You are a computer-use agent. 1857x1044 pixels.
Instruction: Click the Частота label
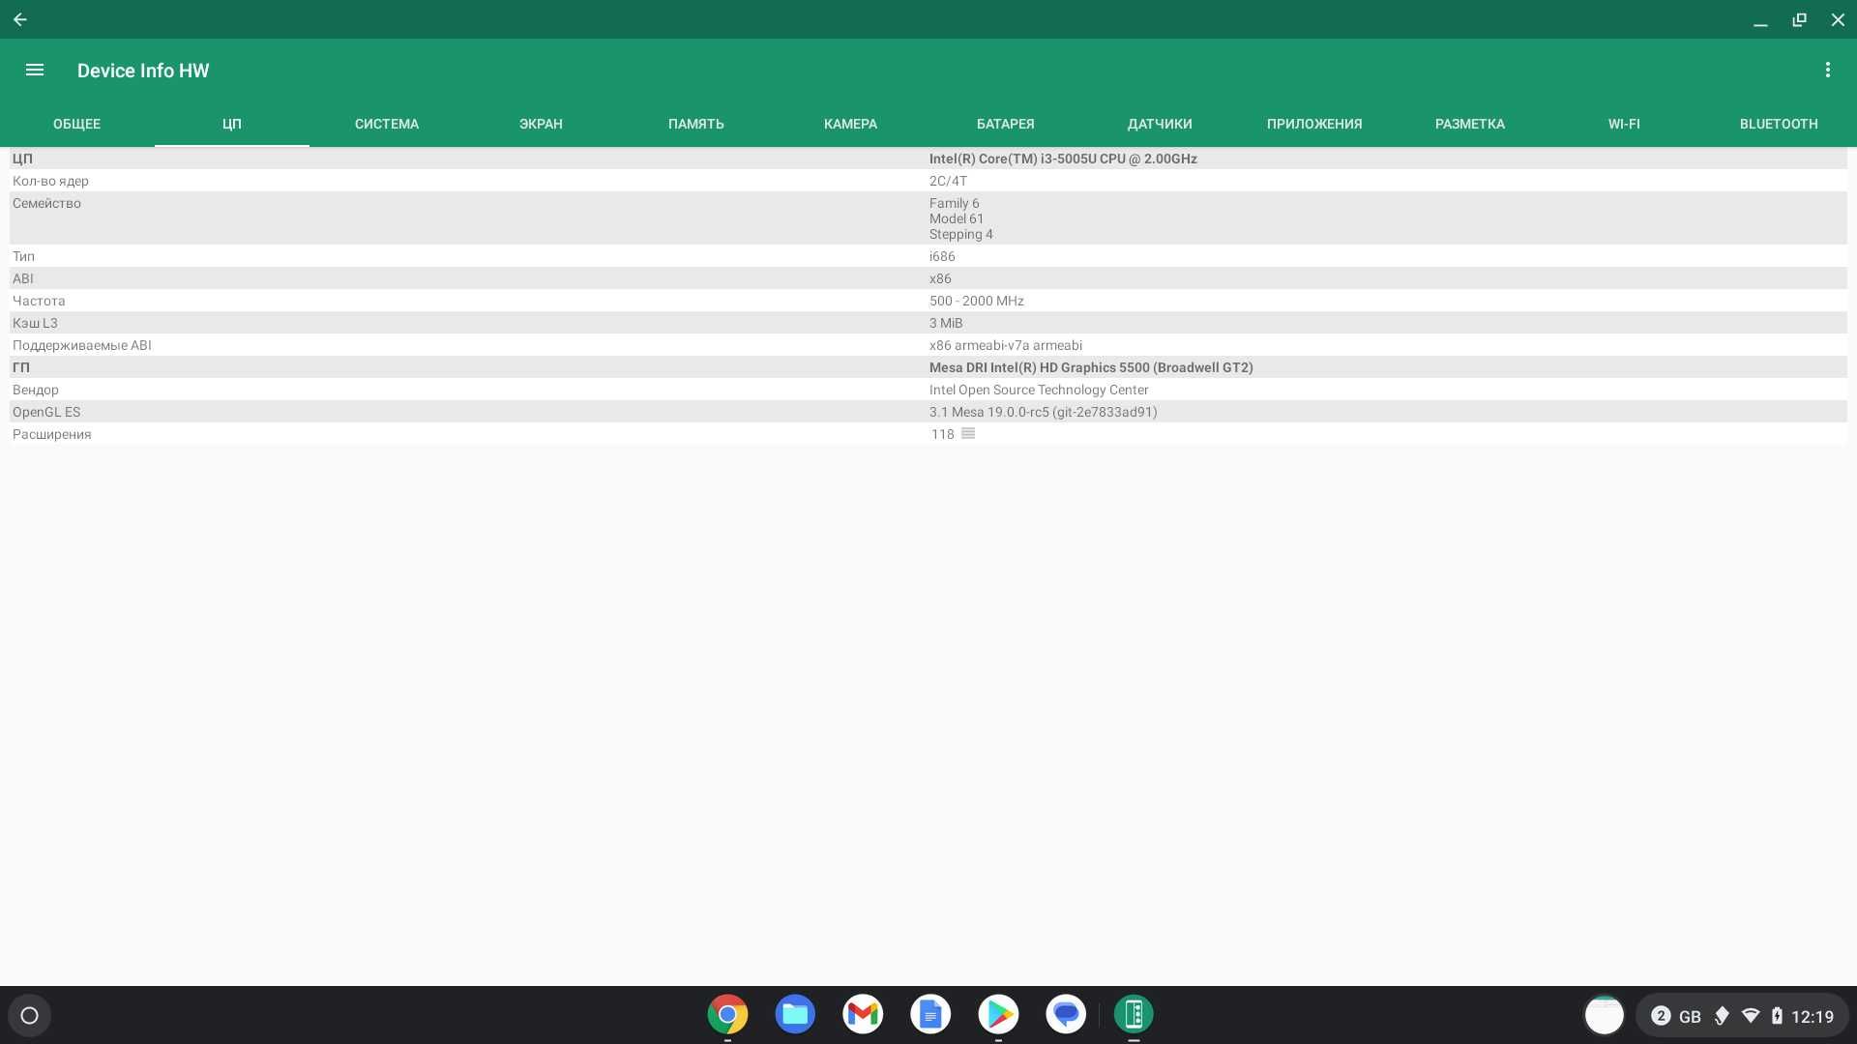pyautogui.click(x=39, y=301)
